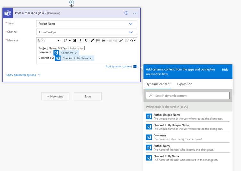Click the Author Name item icon
Viewport: 241px width, 171px height.
point(149,148)
